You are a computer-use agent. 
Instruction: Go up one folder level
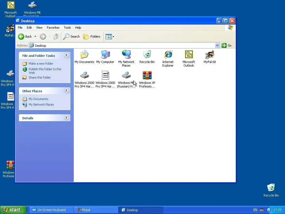[x=56, y=37]
